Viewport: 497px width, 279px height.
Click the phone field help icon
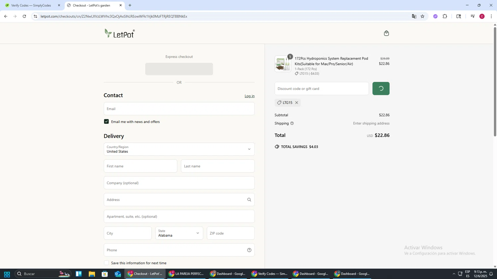click(249, 250)
